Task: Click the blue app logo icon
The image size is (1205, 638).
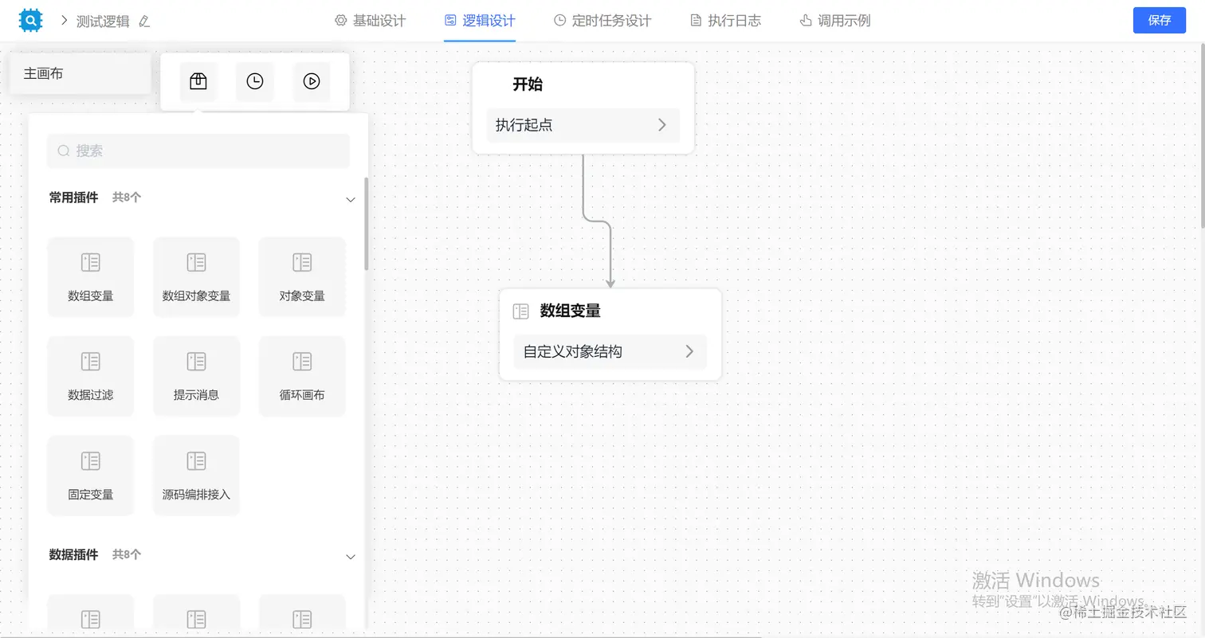Action: [x=30, y=20]
